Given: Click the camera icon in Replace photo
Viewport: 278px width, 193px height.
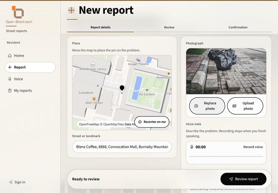Looking at the screenshot, I should pos(196,106).
